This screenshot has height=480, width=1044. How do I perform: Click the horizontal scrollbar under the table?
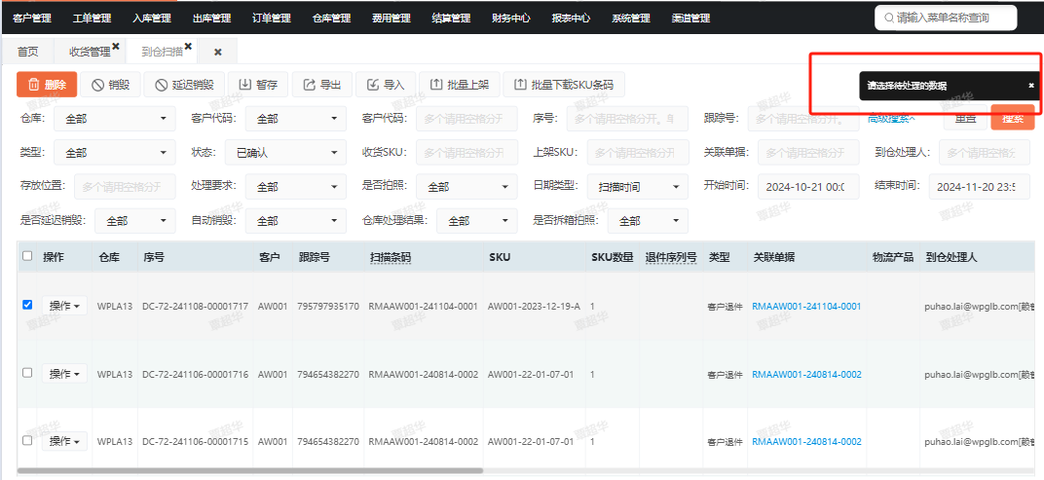pos(249,470)
